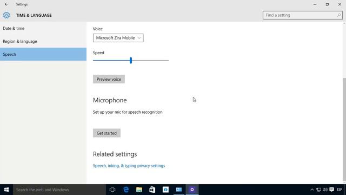
Task: Close the Settings window
Action: pyautogui.click(x=340, y=4)
